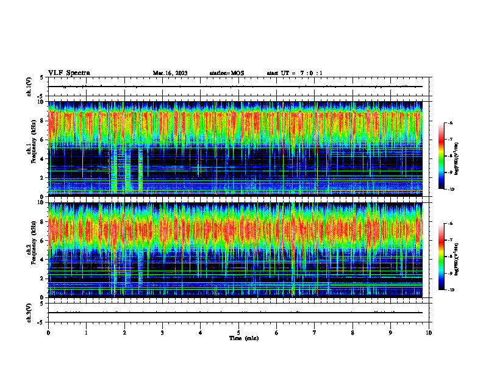483x373 pixels.
Task: Click time axis tick label '8'
Action: (352, 333)
